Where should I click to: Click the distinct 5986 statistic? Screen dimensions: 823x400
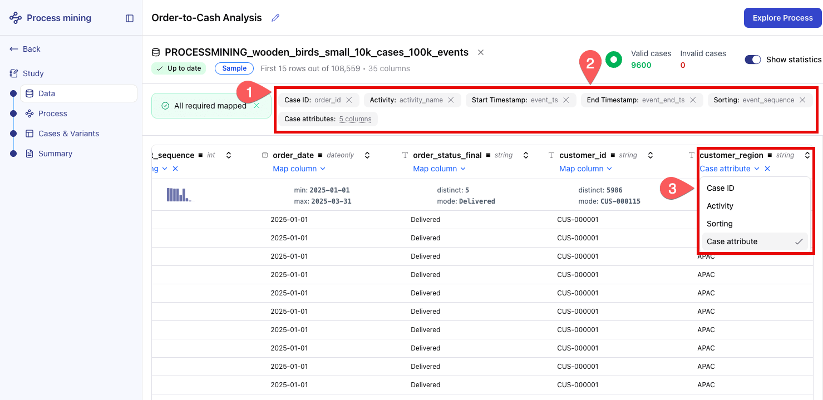[x=600, y=190]
